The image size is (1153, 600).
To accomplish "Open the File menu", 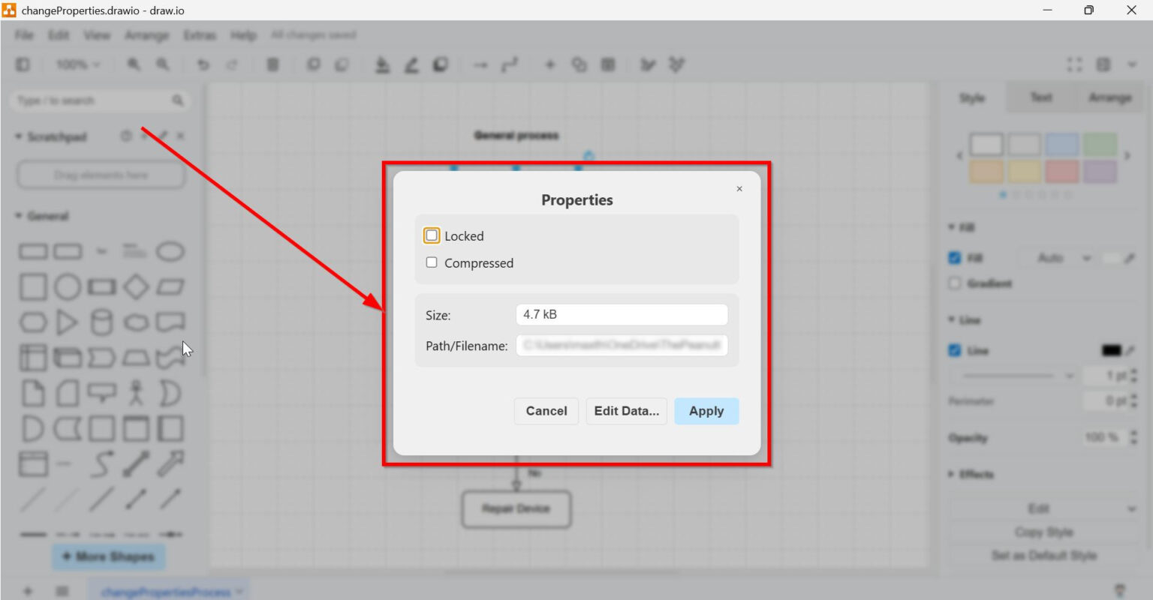I will [x=24, y=35].
